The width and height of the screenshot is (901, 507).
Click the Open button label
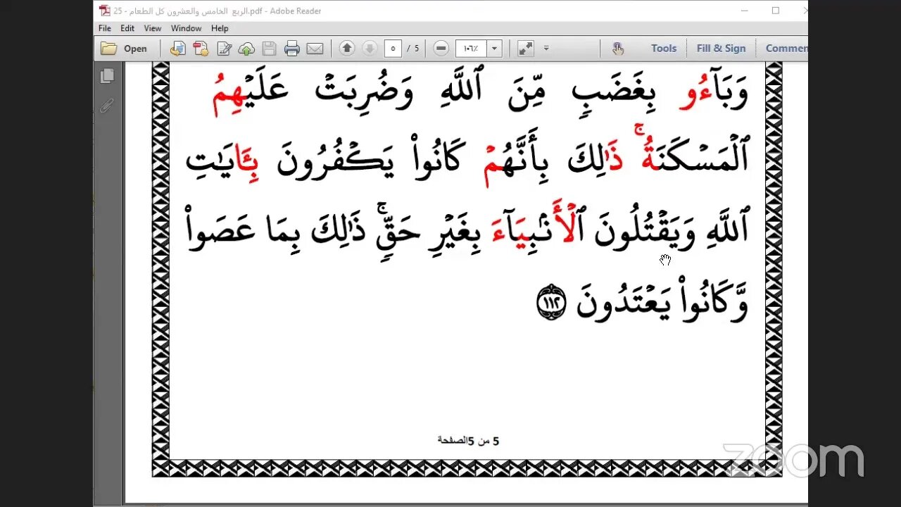click(x=135, y=49)
